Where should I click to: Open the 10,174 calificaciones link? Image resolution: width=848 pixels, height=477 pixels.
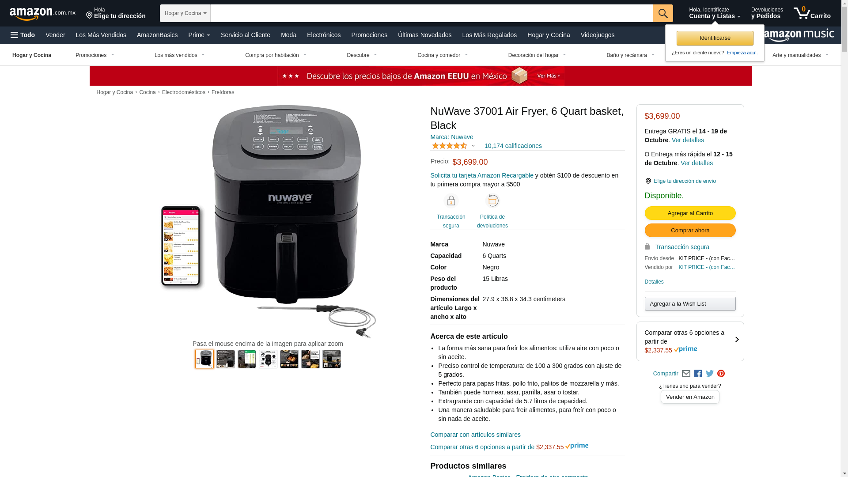click(x=513, y=146)
